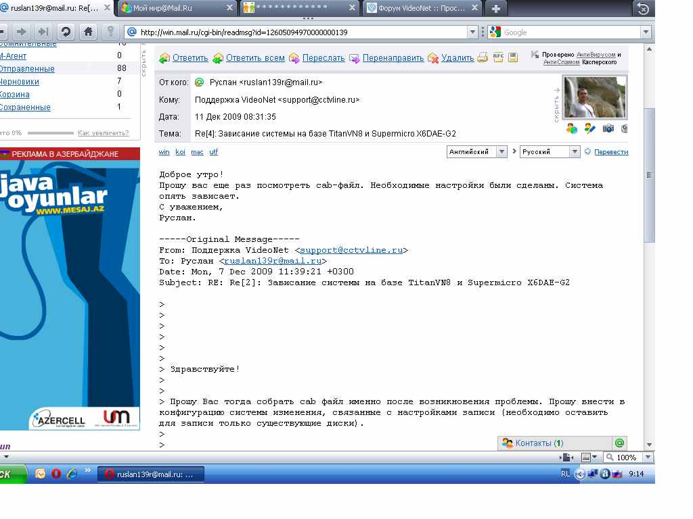Launch Internet Explorer from quick launch
Image resolution: width=693 pixels, height=519 pixels.
(x=72, y=474)
